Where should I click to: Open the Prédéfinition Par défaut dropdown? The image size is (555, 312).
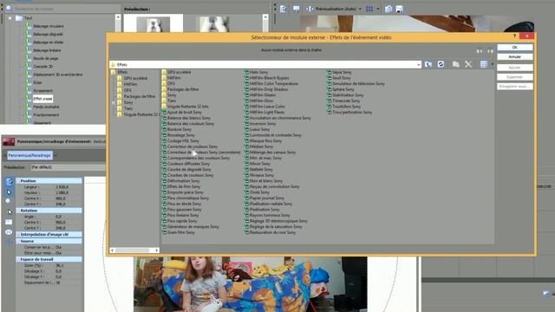pyautogui.click(x=68, y=167)
